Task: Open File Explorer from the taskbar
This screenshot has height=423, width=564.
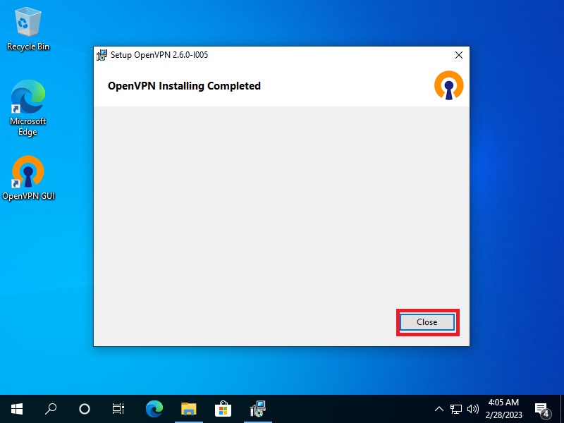Action: point(188,408)
